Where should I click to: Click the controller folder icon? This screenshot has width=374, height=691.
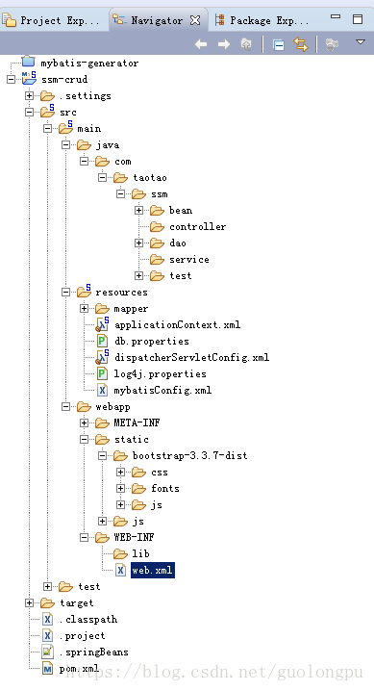(157, 226)
